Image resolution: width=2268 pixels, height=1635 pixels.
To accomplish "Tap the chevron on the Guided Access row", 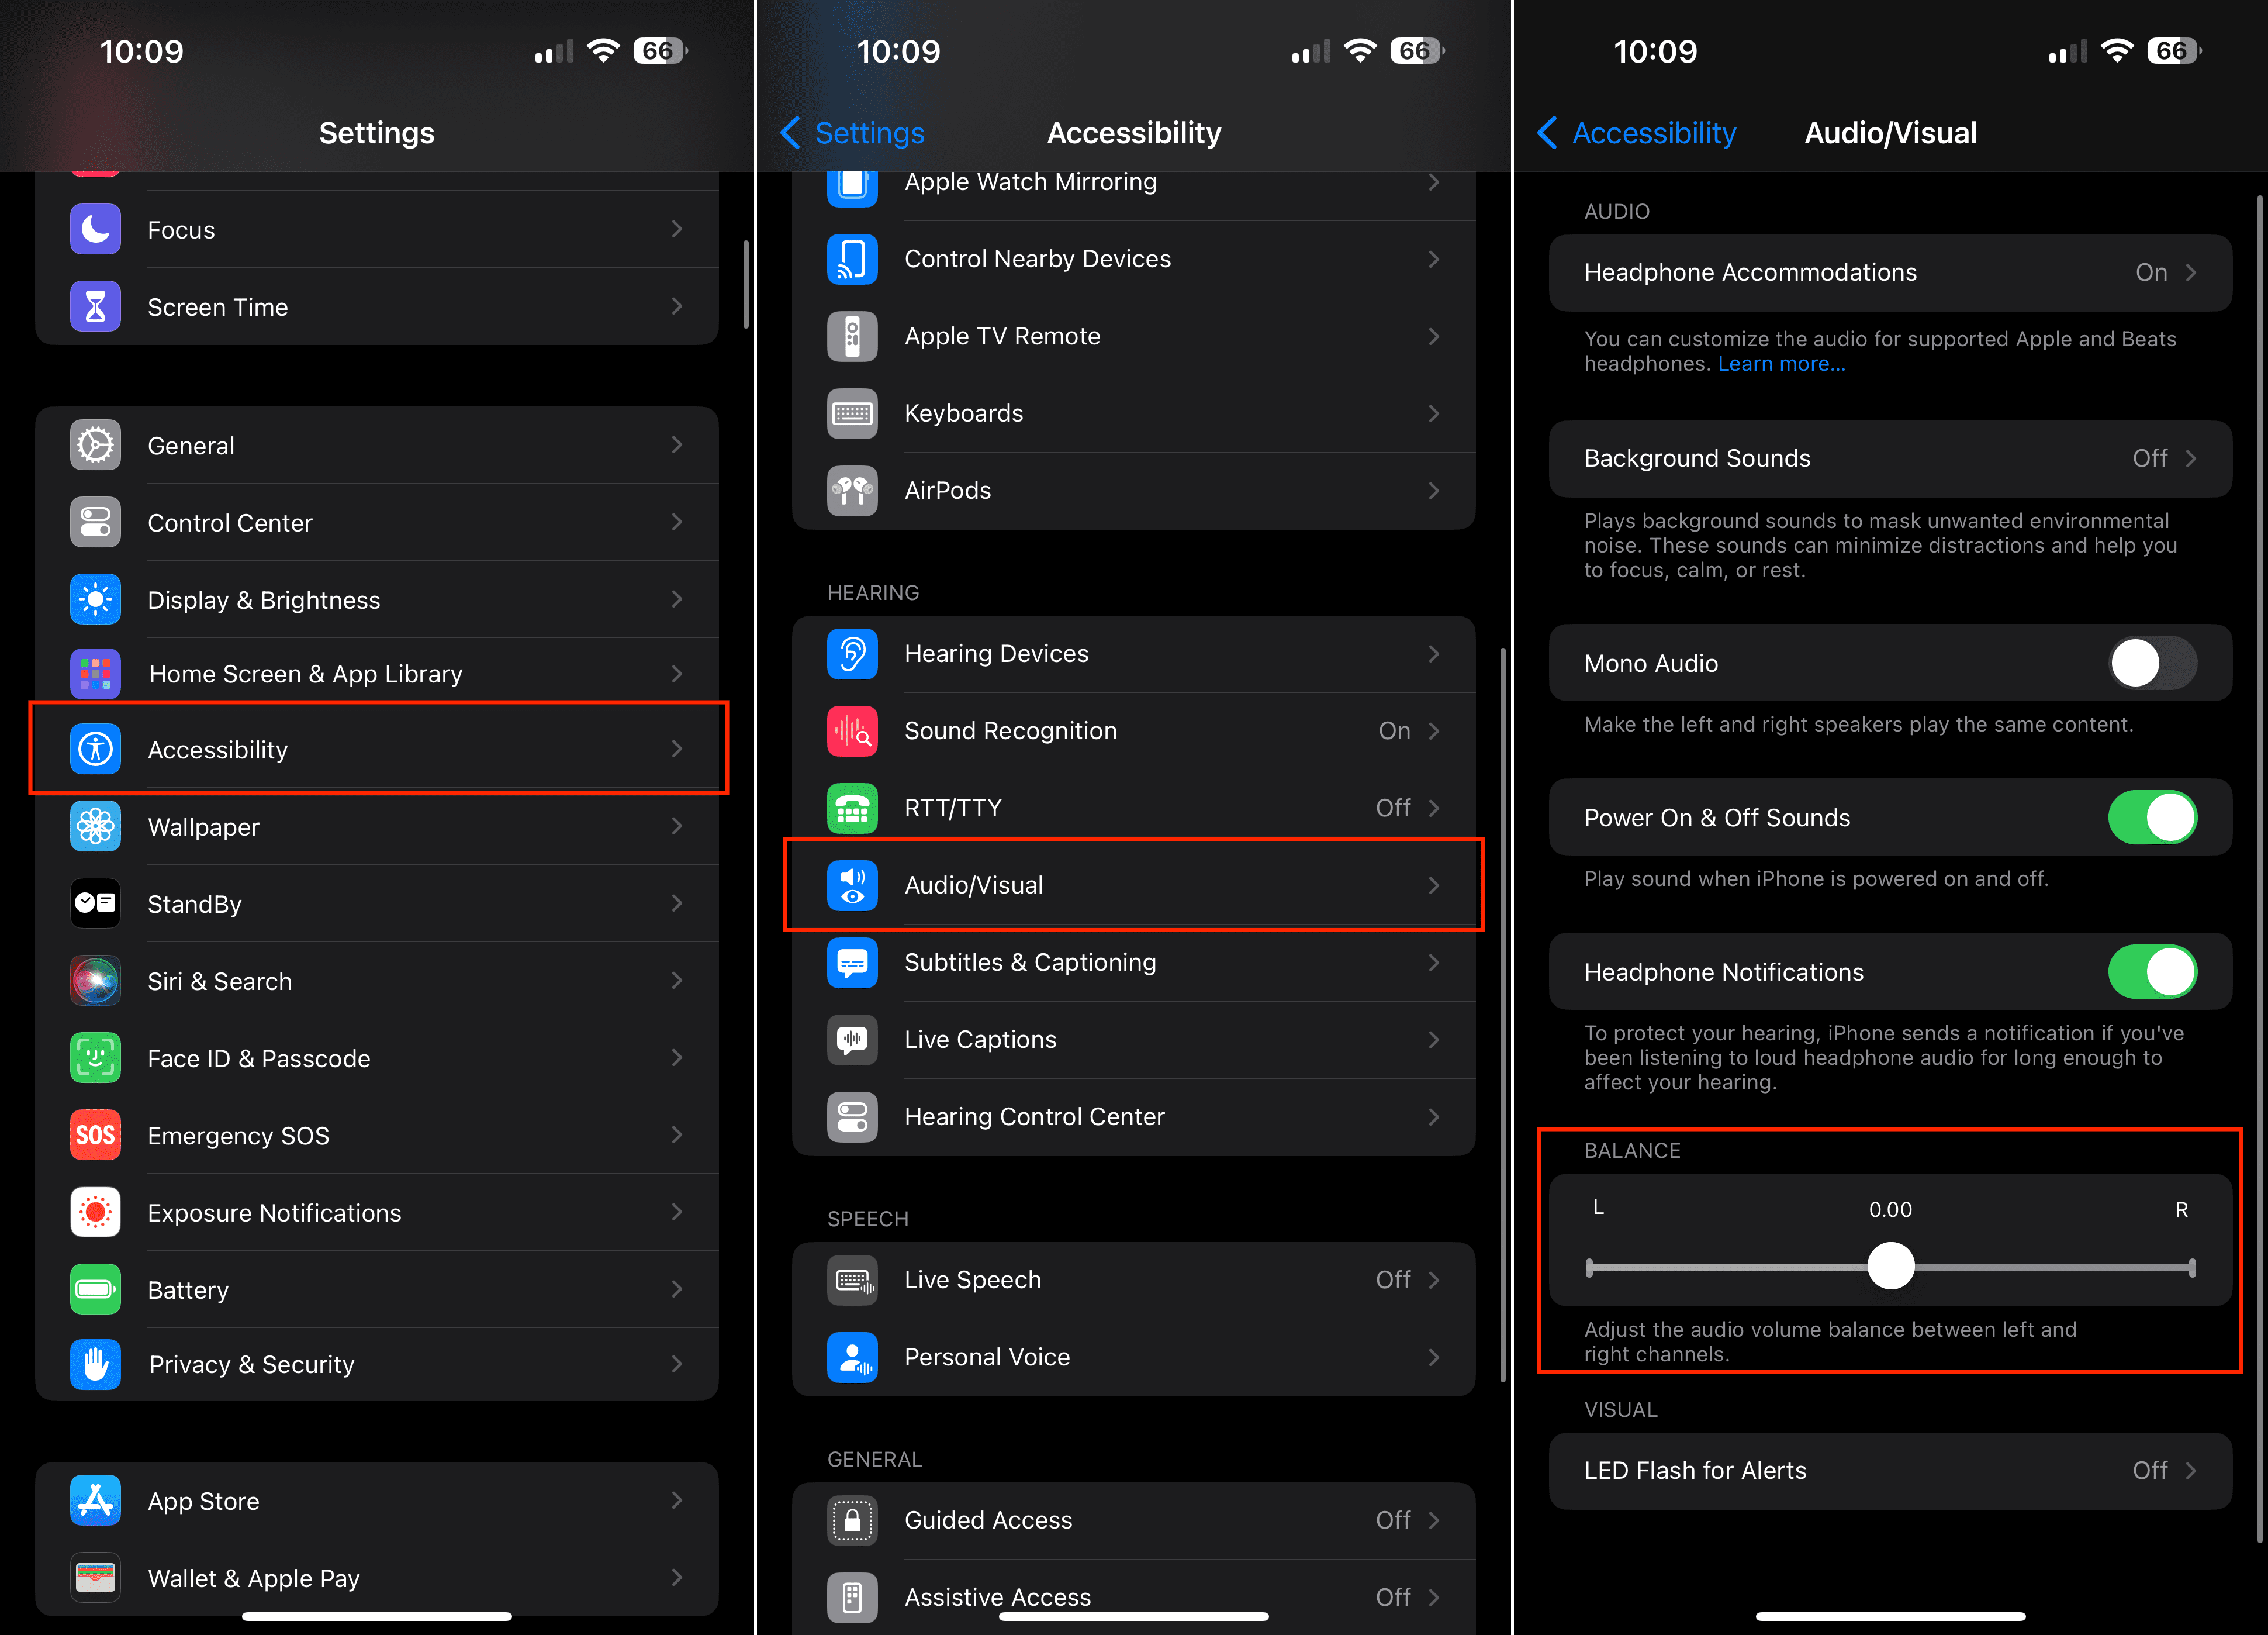I will (x=1434, y=1520).
